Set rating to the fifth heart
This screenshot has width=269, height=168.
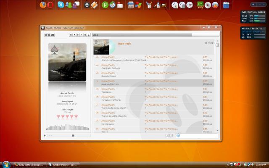point(76,116)
